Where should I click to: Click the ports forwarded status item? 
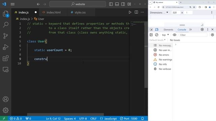pyautogui.click(x=28, y=119)
